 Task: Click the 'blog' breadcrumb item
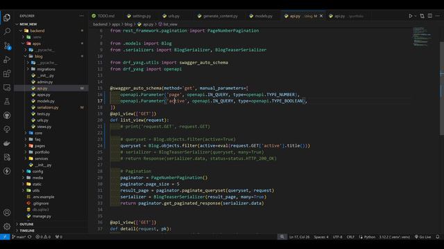tap(128, 24)
